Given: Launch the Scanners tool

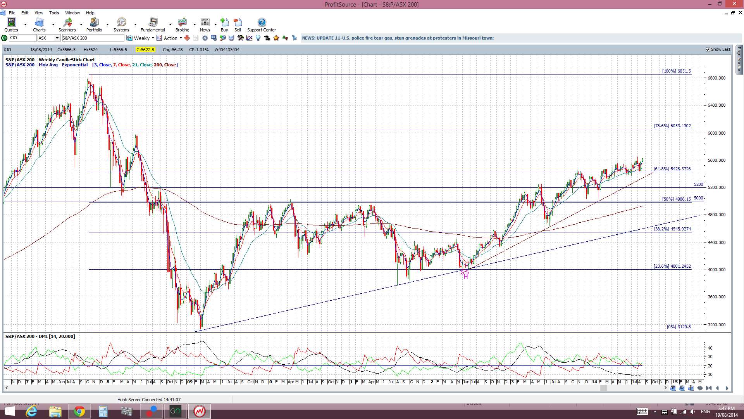Looking at the screenshot, I should tap(67, 25).
